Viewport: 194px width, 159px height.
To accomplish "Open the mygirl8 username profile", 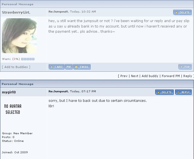I will coord(9,92).
